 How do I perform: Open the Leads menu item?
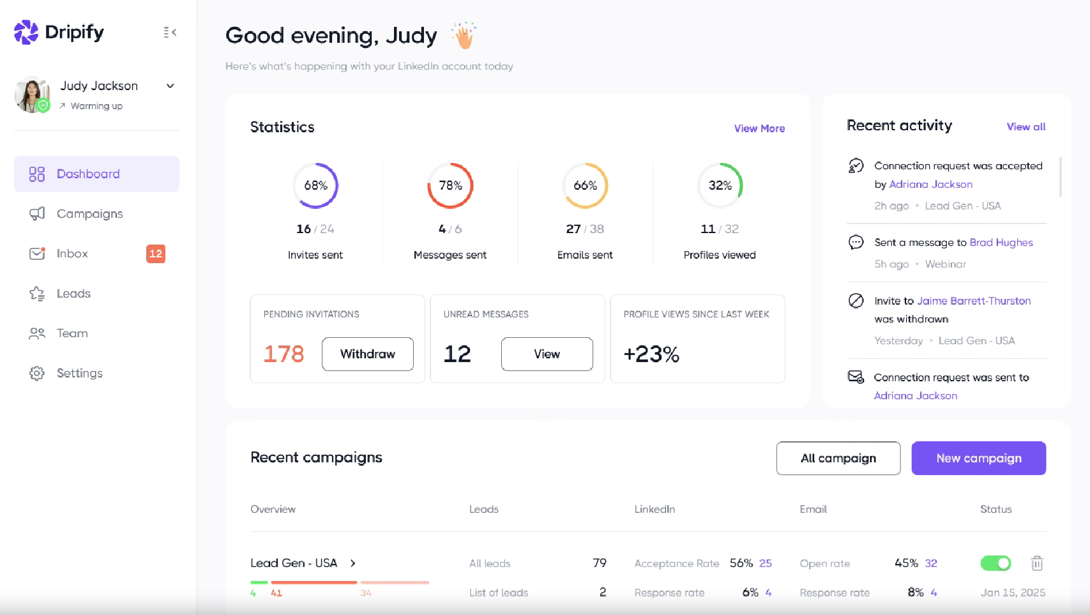96,294
